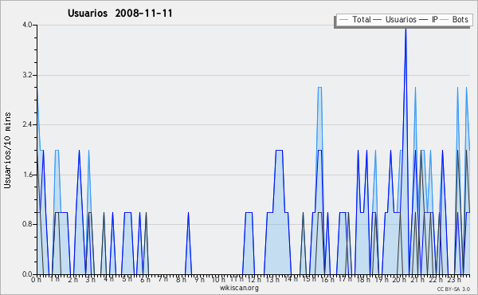Click the dark blue Usuarios legend line
This screenshot has height=295, width=478.
pyautogui.click(x=378, y=20)
